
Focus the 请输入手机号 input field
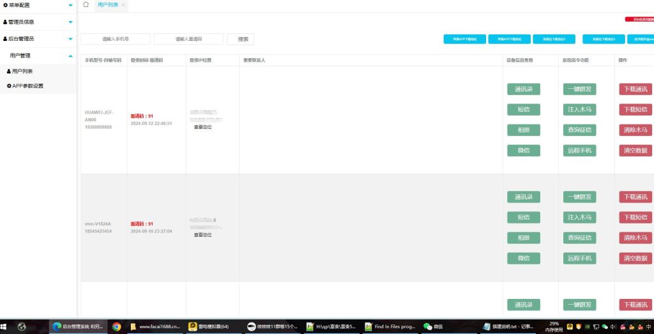116,39
